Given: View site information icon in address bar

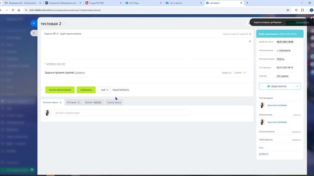Looking at the screenshot, I should pos(26,10).
